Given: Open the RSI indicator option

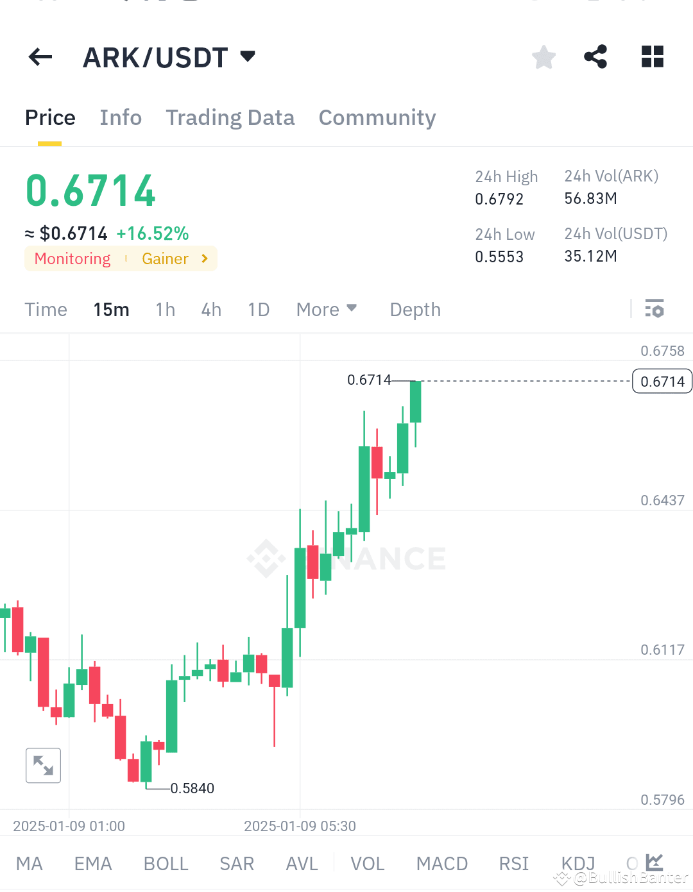Looking at the screenshot, I should [513, 864].
